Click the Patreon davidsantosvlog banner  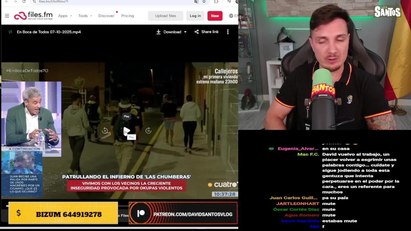tap(183, 213)
